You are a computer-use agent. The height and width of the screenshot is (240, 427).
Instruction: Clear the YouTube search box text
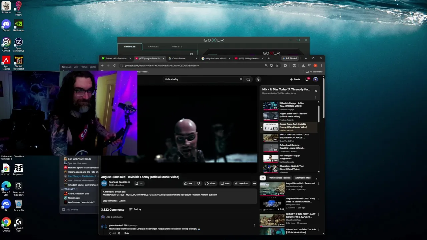coord(241,79)
